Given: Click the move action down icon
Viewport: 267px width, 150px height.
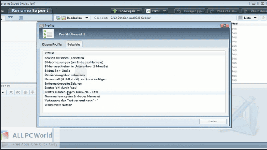Looking at the screenshot, I should pyautogui.click(x=33, y=92).
